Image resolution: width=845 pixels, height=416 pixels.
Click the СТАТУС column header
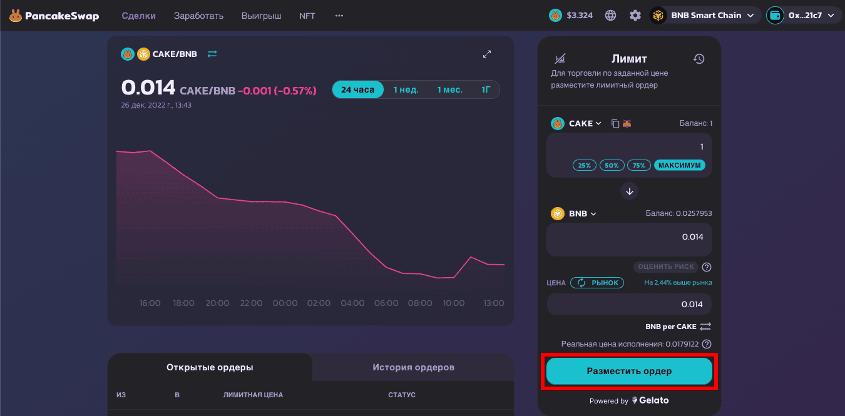402,395
